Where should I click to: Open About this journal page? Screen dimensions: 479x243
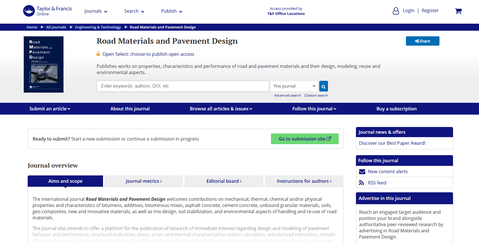(x=130, y=109)
